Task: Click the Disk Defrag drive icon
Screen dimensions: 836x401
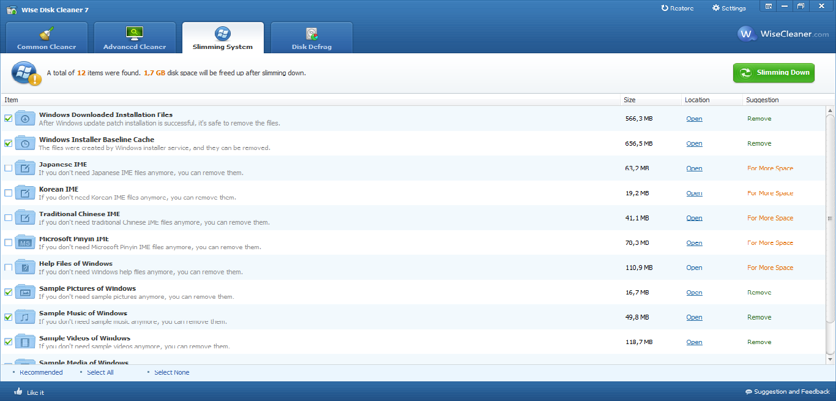Action: point(312,33)
